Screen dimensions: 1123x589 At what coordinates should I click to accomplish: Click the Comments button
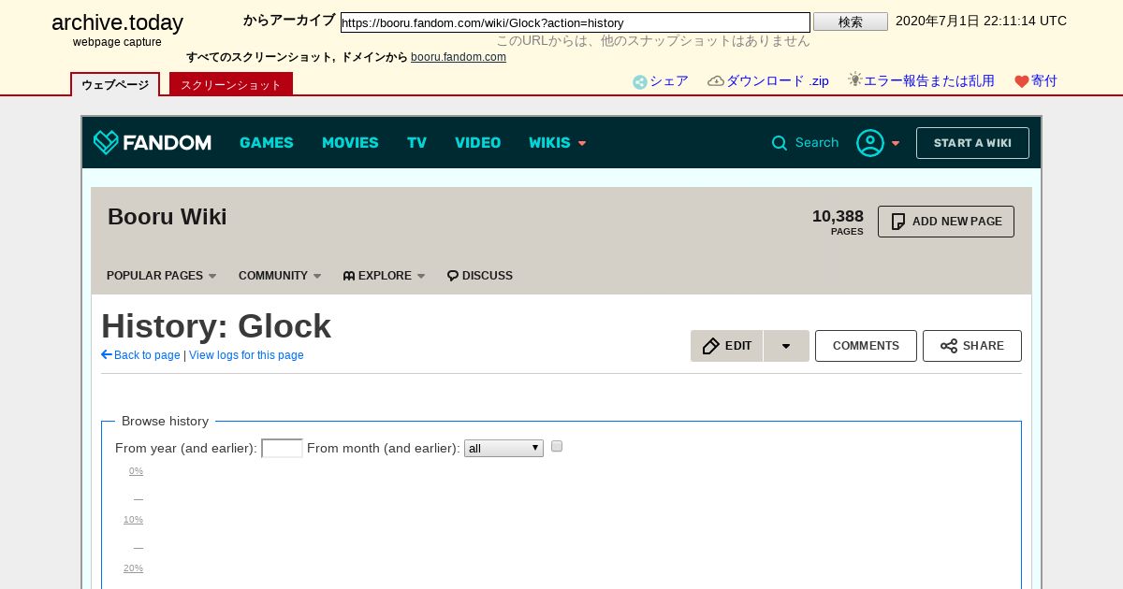pyautogui.click(x=866, y=346)
